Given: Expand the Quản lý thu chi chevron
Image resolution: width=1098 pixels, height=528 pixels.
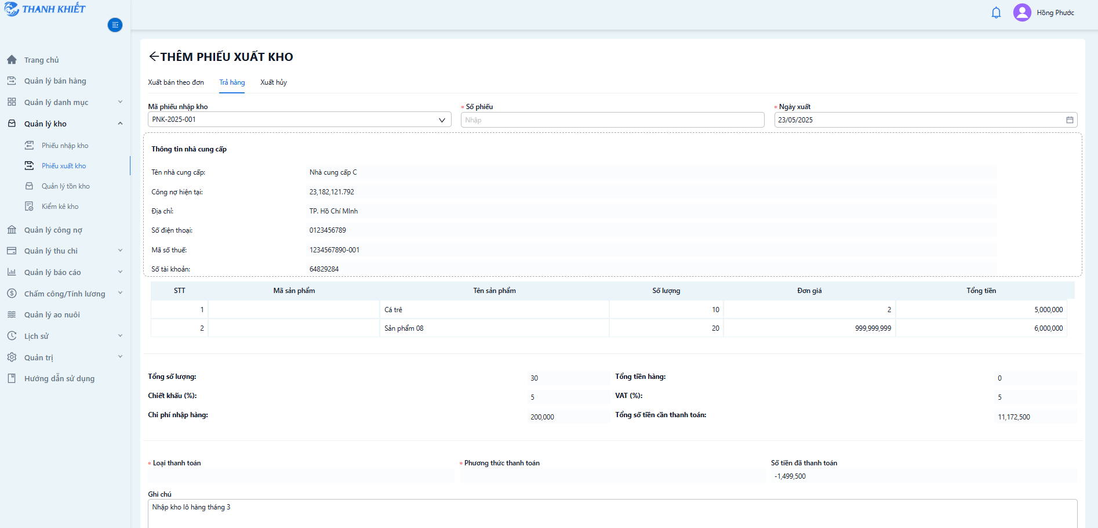Looking at the screenshot, I should point(120,251).
